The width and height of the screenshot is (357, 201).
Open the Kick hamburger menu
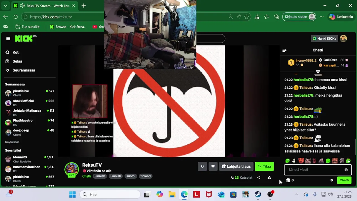(8, 39)
